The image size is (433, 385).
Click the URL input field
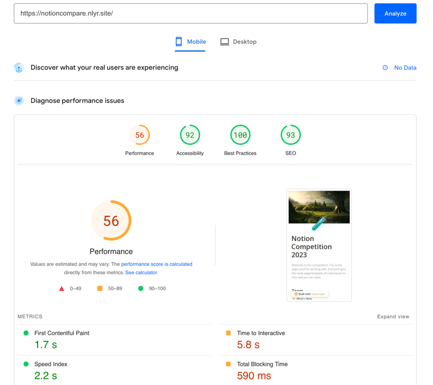190,14
